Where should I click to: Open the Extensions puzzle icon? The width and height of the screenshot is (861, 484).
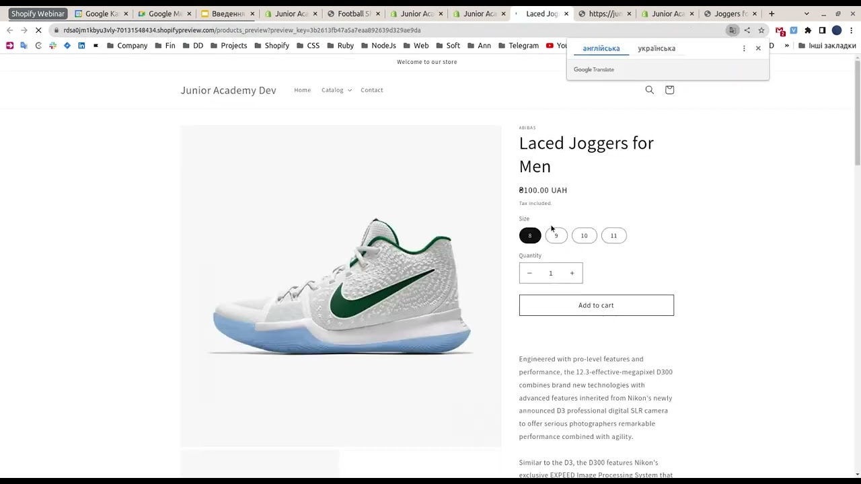point(808,30)
